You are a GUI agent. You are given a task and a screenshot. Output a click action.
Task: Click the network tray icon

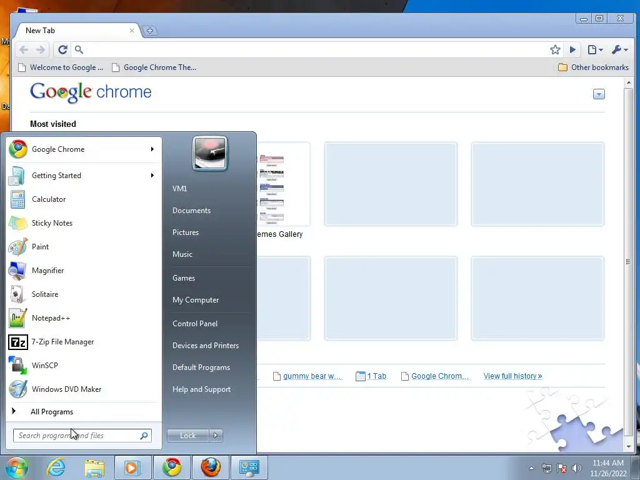[x=546, y=468]
